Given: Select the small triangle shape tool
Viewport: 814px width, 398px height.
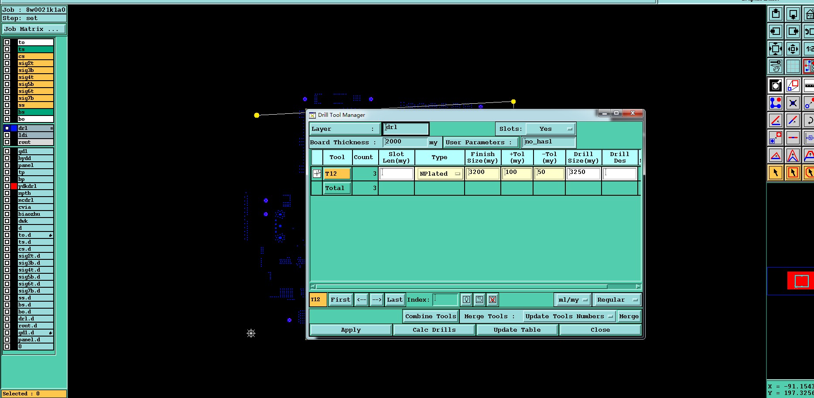Looking at the screenshot, I should click(776, 155).
